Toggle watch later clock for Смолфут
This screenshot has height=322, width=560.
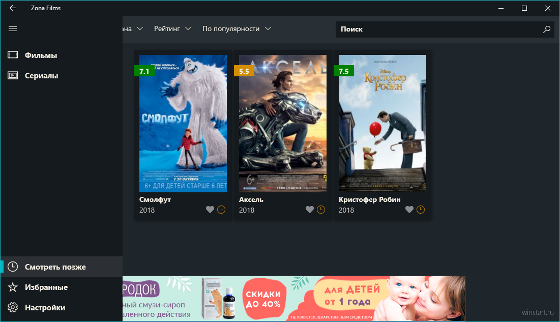[221, 210]
